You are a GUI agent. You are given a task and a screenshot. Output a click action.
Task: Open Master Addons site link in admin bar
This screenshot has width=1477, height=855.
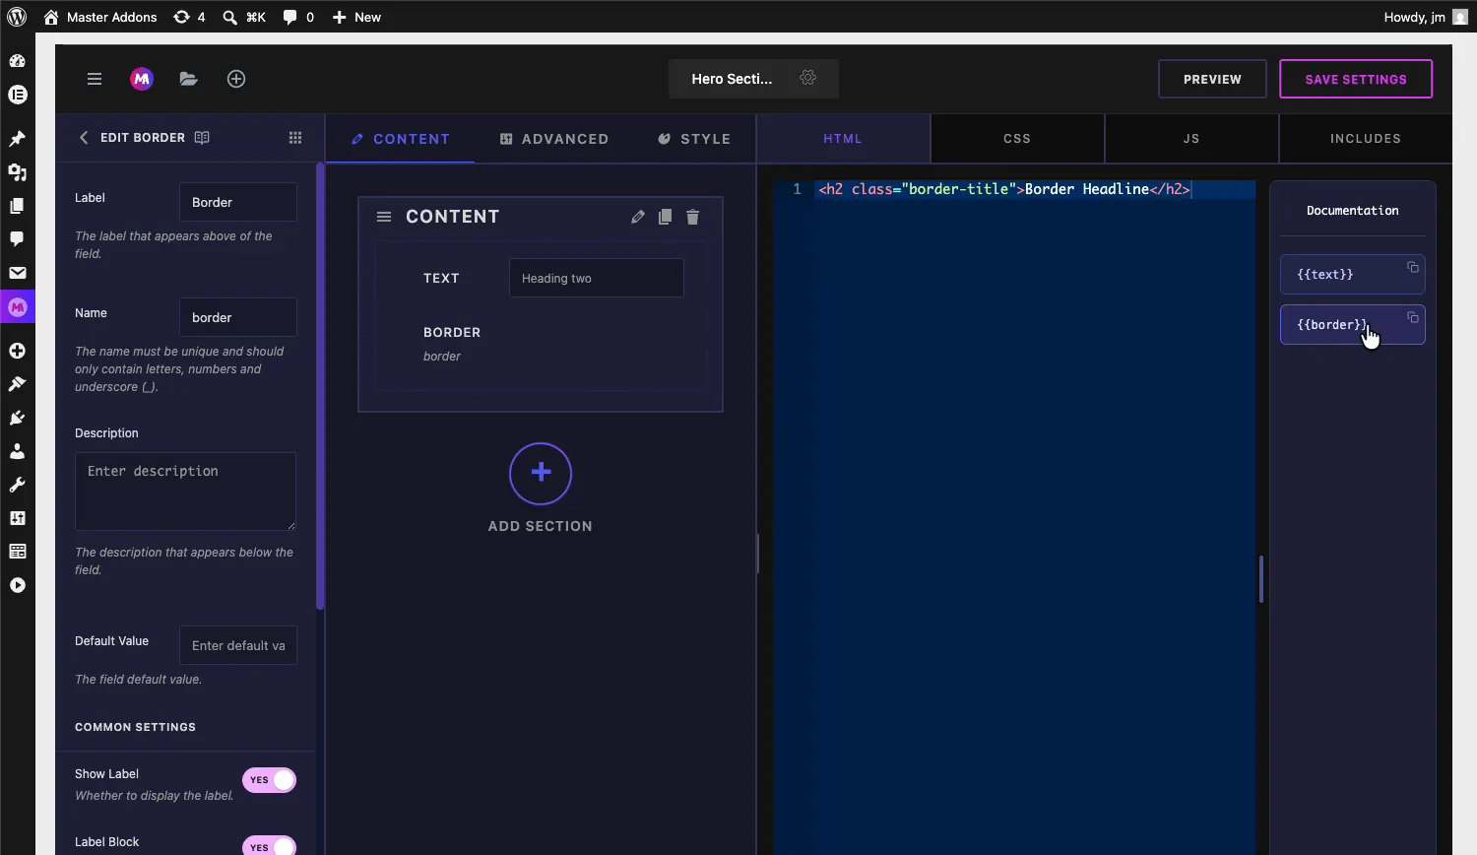coord(100,17)
